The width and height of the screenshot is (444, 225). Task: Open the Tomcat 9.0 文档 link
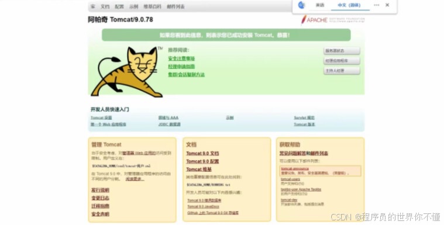[202, 153]
